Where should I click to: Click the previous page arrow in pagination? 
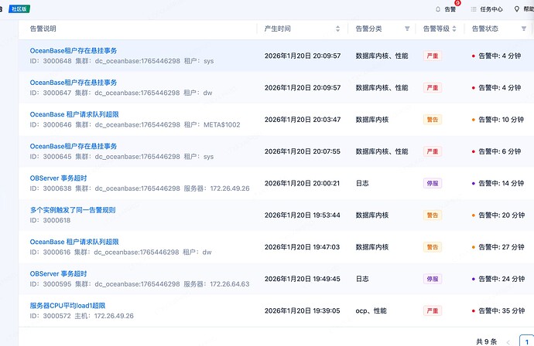(508, 341)
